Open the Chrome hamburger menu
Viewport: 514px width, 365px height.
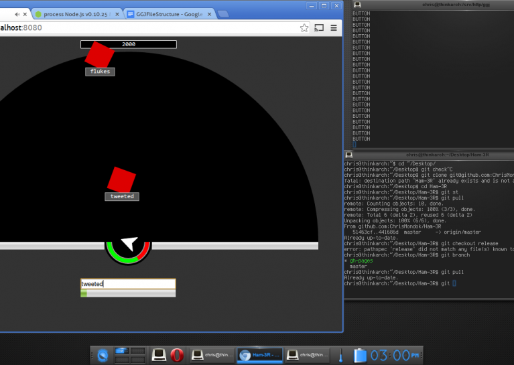click(x=334, y=27)
